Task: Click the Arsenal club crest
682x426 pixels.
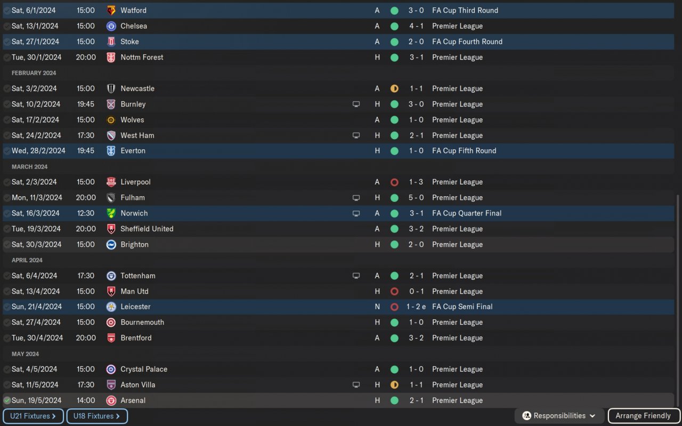Action: pos(111,400)
